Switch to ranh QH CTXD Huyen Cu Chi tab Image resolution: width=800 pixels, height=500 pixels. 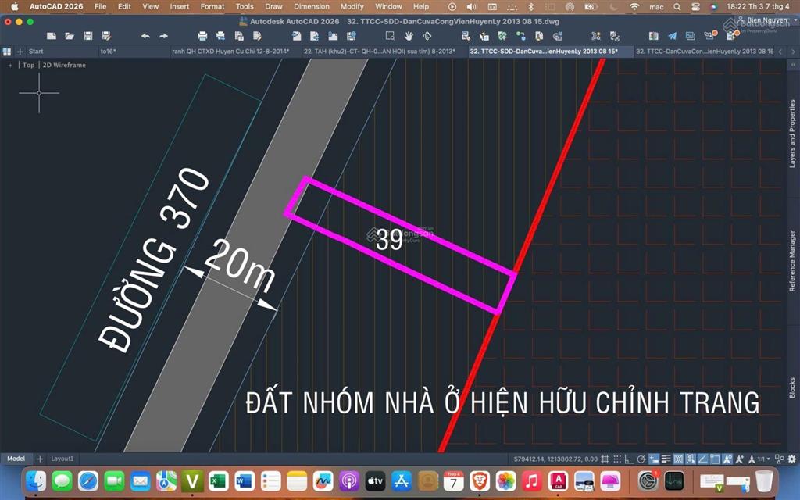tap(234, 52)
